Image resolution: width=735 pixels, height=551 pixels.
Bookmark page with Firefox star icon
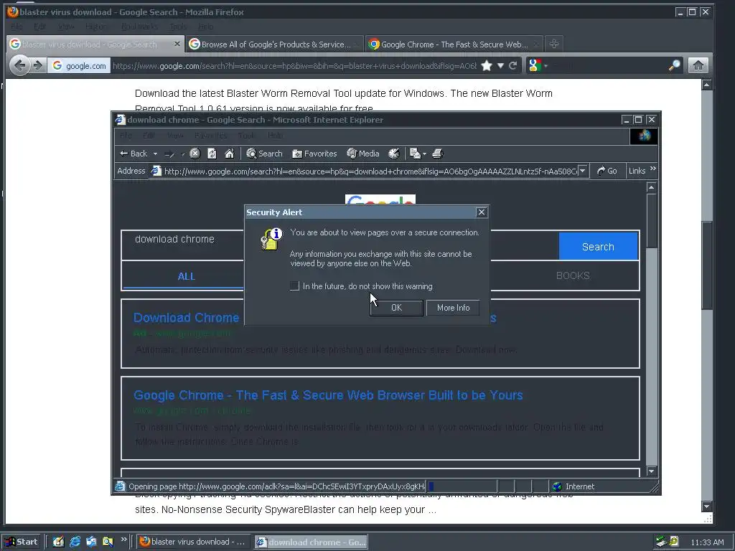click(x=487, y=65)
